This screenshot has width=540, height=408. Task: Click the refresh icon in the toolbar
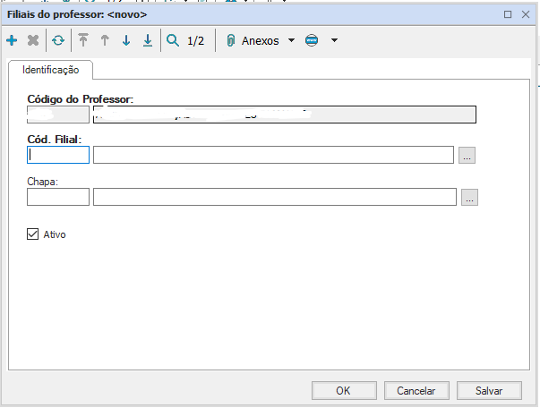pos(58,40)
